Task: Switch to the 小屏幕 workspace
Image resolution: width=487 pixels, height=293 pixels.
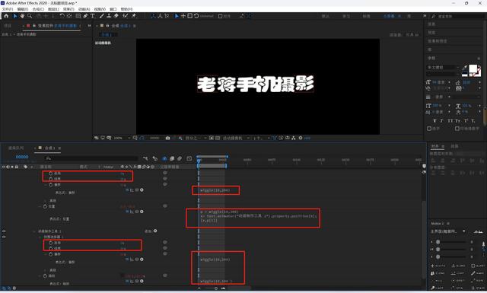Action: [389, 16]
